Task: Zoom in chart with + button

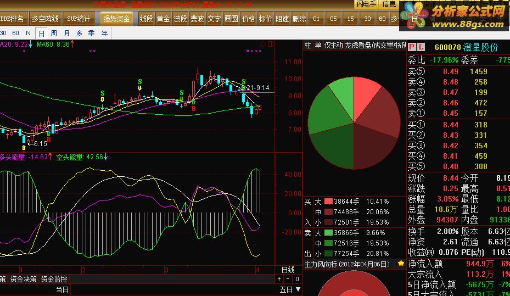Action: 279,279
